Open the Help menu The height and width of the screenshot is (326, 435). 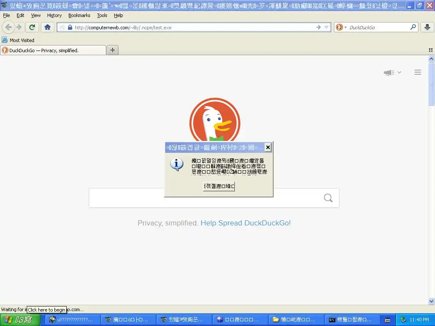(119, 15)
